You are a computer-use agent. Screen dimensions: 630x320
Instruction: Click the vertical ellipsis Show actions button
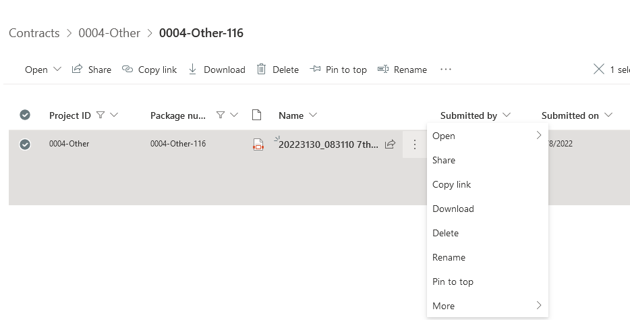[415, 144]
